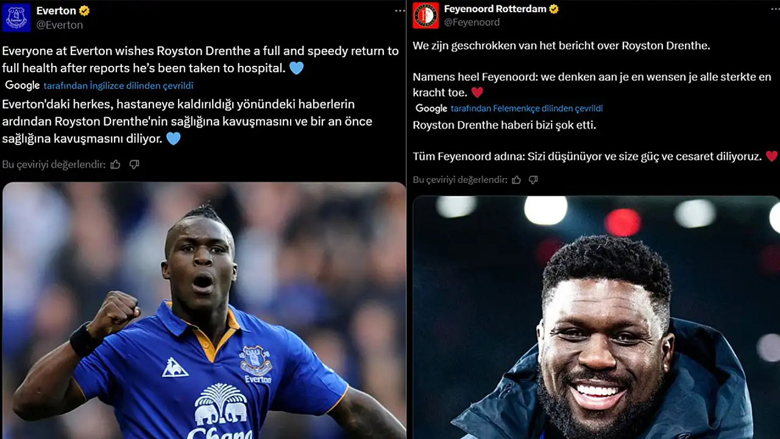The image size is (780, 439).
Task: Click the 'Felemenkçe dilinden çevrildi' translation link
Action: point(526,109)
